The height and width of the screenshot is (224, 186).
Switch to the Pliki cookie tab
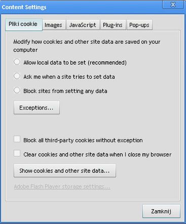(24, 24)
